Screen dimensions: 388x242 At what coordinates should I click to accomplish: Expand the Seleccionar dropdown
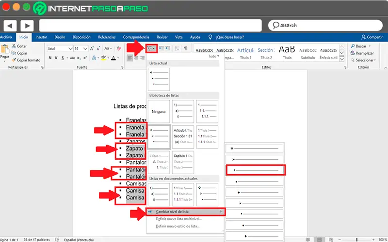pyautogui.click(x=363, y=60)
